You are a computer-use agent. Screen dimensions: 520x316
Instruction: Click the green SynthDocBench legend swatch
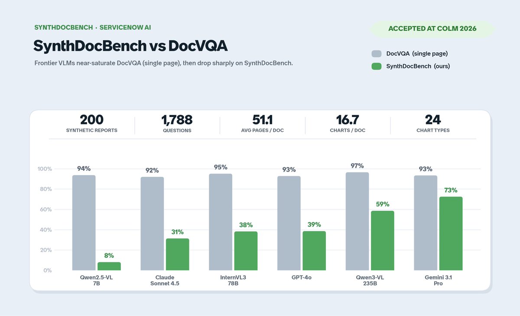pos(376,66)
